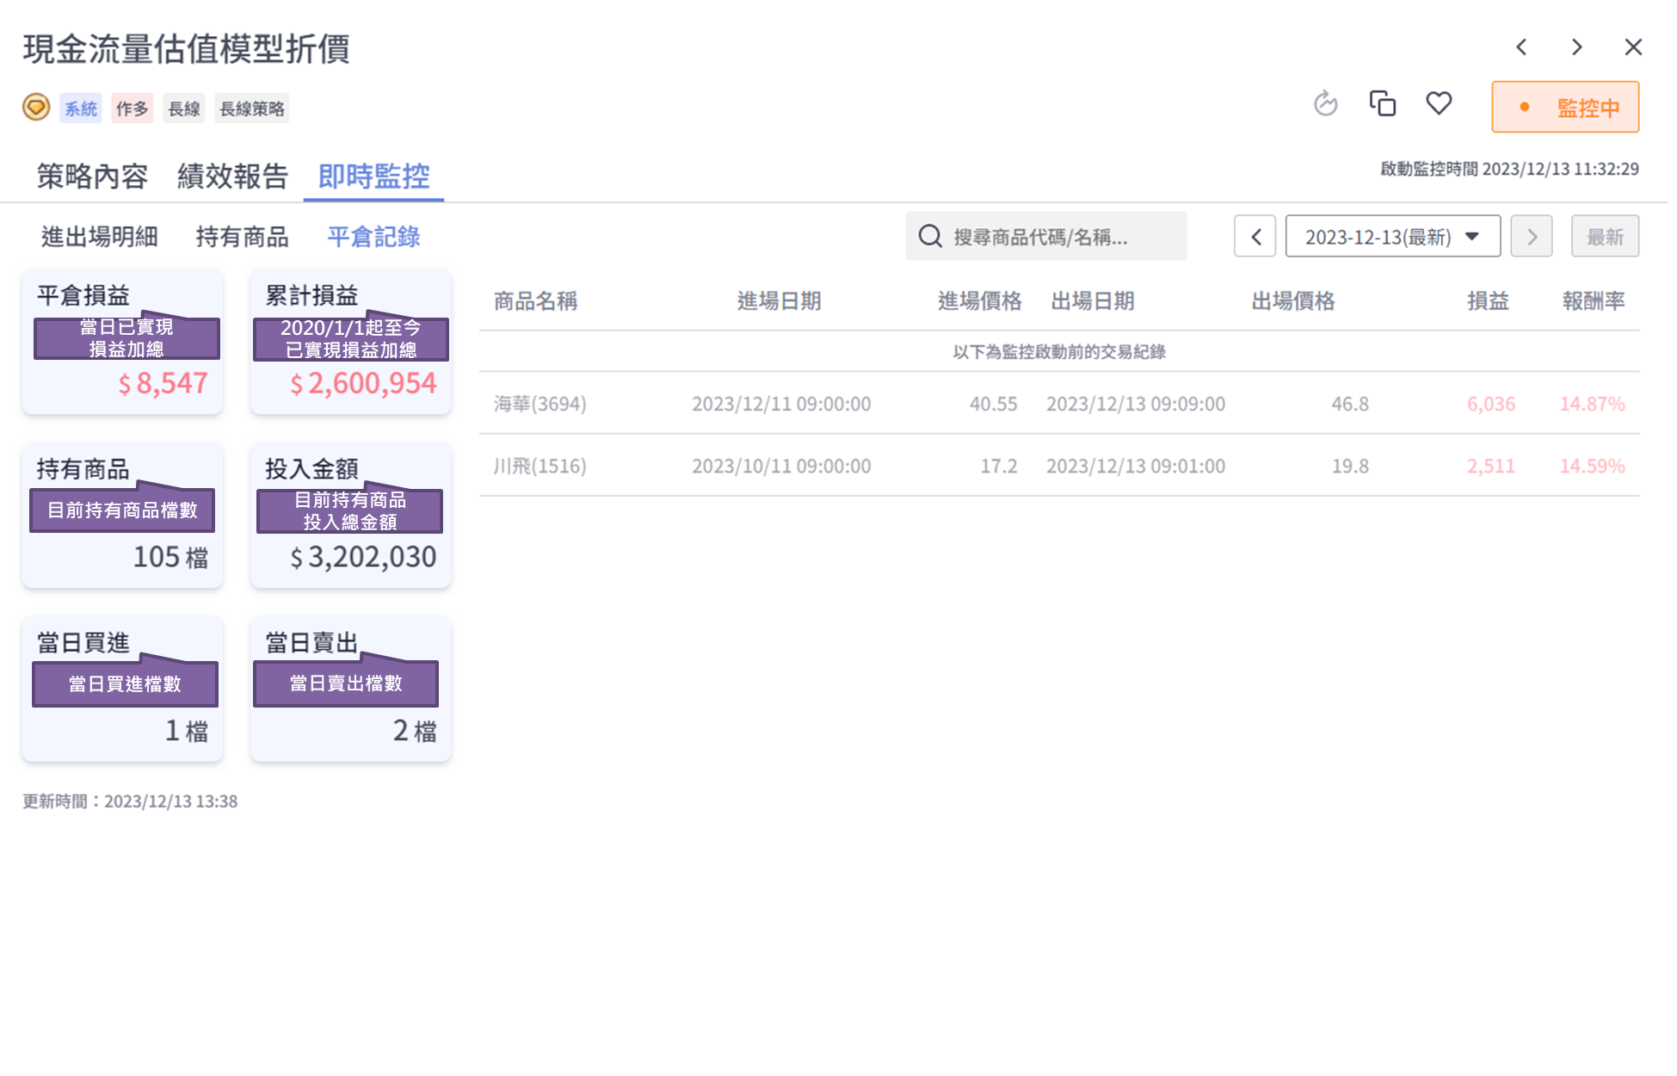Switch to 策略內容 tab
The height and width of the screenshot is (1076, 1677).
(93, 177)
